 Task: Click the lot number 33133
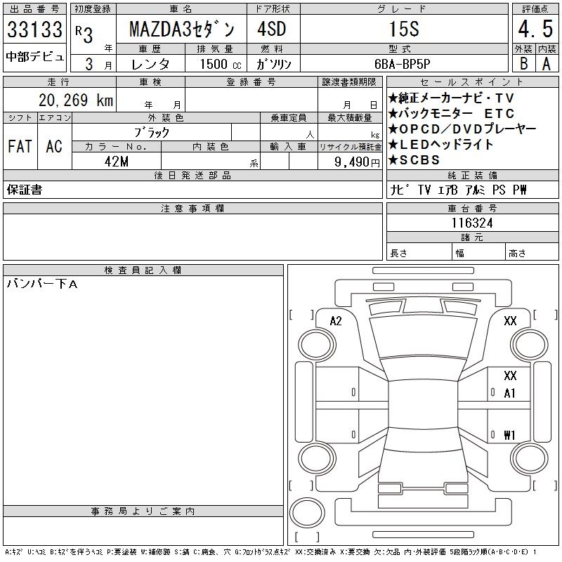coord(34,29)
